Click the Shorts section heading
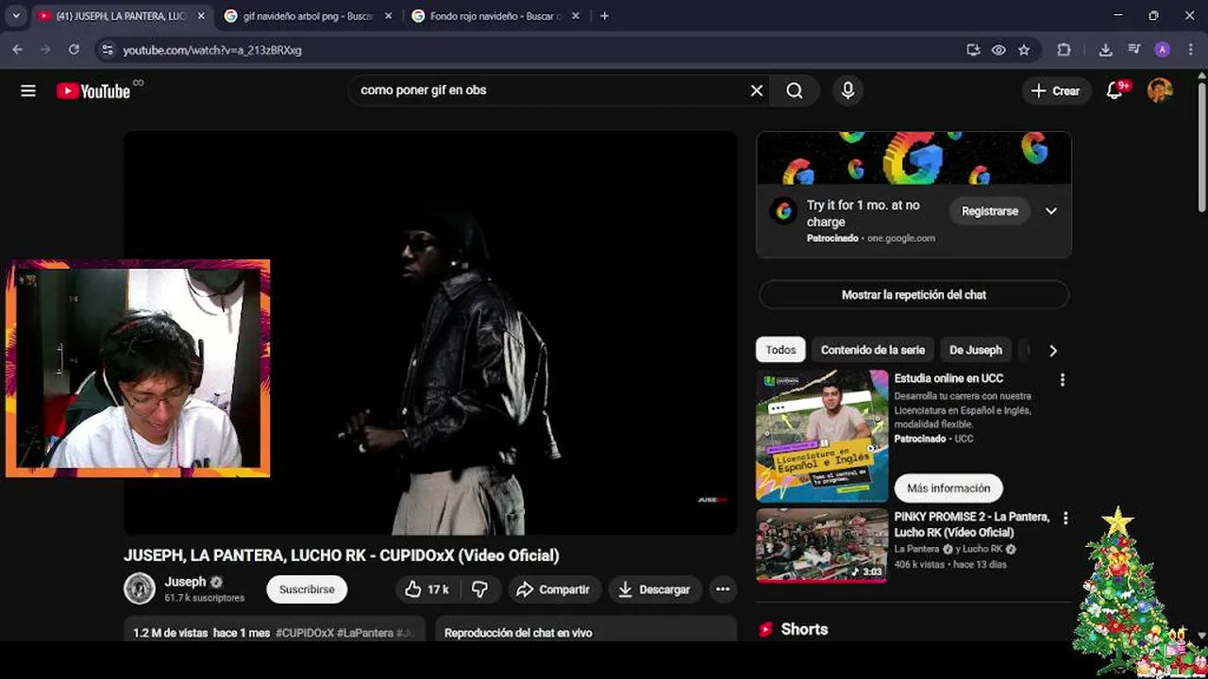 [804, 629]
